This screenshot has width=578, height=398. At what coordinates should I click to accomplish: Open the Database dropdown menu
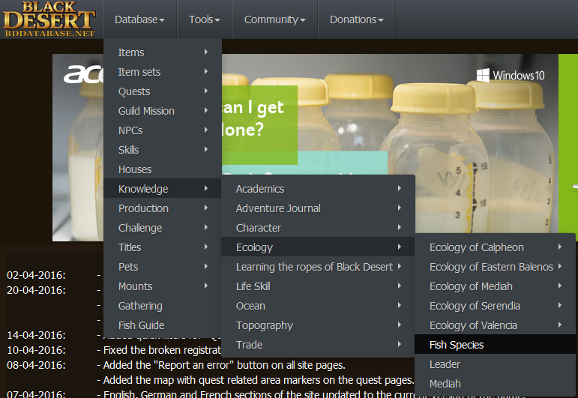(139, 19)
